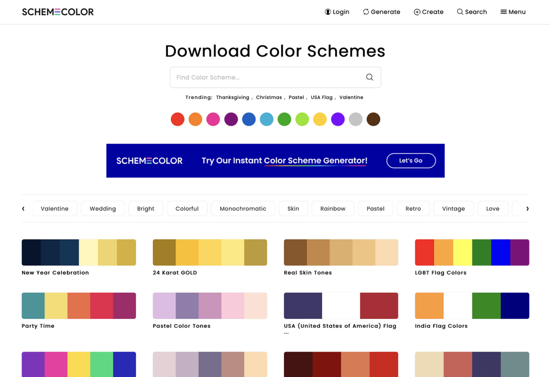Click the New Year Celebration title
Viewport: 550px width, 377px height.
[55, 273]
